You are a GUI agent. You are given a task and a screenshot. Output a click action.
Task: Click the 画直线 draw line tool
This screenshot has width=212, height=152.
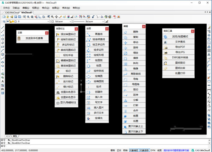coord(99,34)
